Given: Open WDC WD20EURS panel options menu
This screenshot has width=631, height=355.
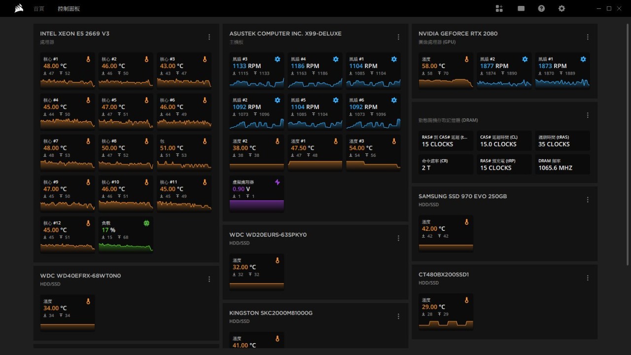Looking at the screenshot, I should 398,238.
